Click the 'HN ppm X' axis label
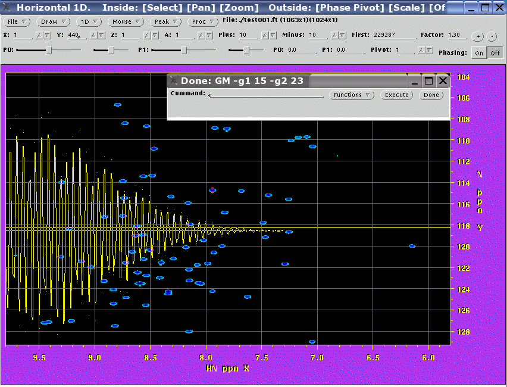Image resolution: width=507 pixels, height=387 pixels. pos(227,368)
